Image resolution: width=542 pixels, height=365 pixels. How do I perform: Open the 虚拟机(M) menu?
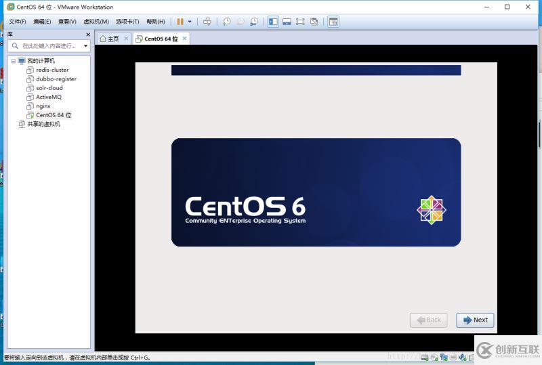pyautogui.click(x=96, y=22)
